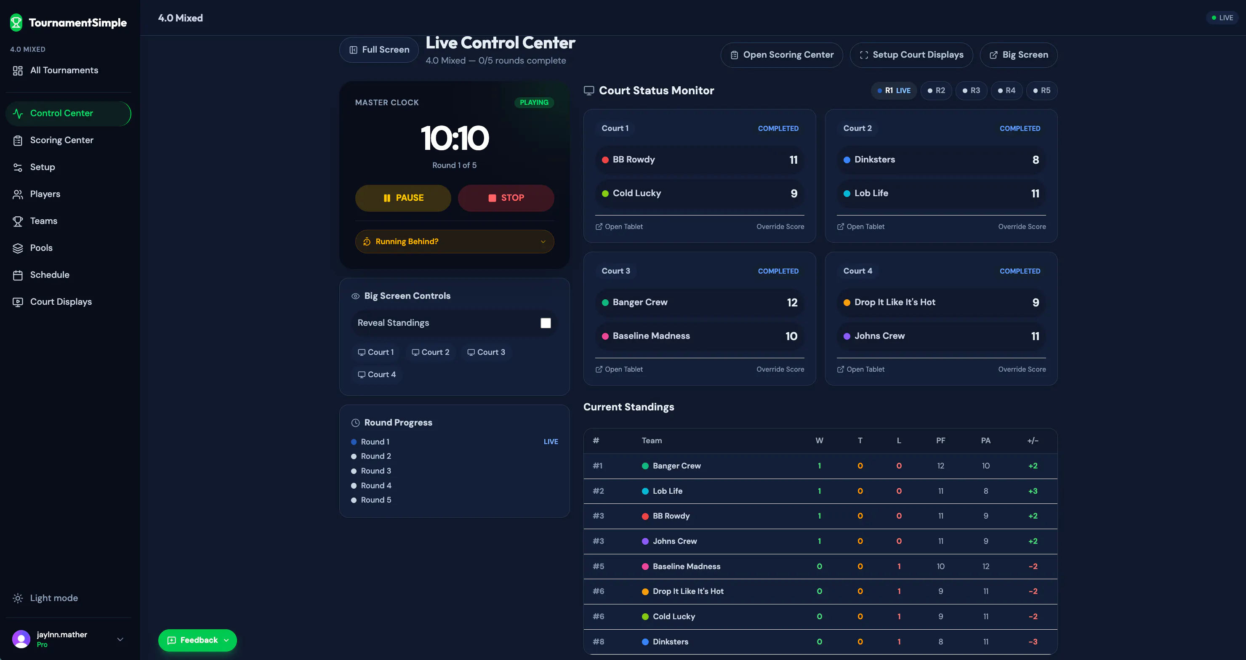Click the Light mode sun icon

pos(18,598)
